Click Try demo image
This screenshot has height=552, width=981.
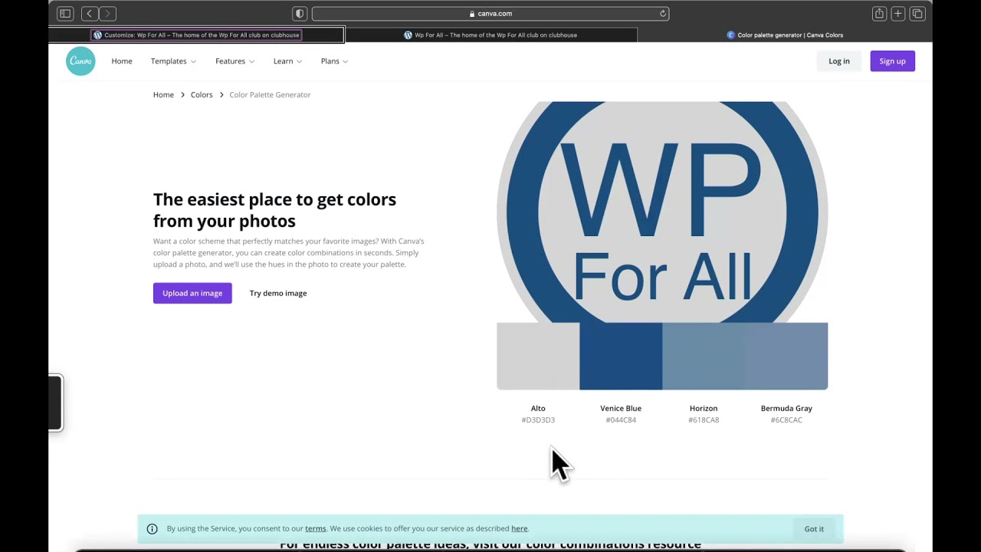[x=278, y=293]
